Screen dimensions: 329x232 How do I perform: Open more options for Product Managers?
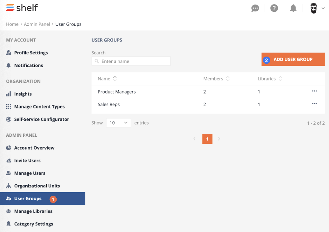[x=314, y=91]
